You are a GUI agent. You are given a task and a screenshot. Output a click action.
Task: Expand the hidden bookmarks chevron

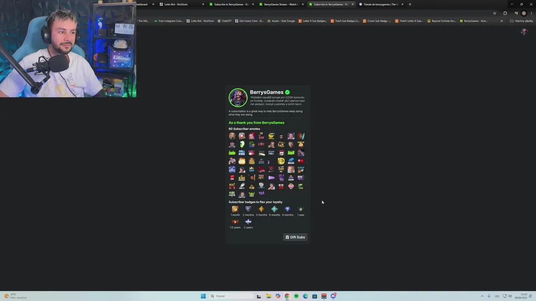pyautogui.click(x=502, y=21)
